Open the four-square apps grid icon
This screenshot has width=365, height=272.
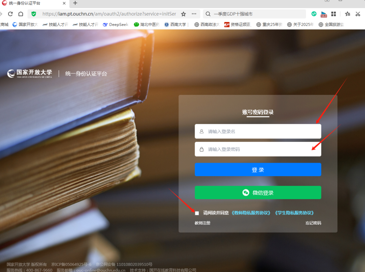point(334,14)
